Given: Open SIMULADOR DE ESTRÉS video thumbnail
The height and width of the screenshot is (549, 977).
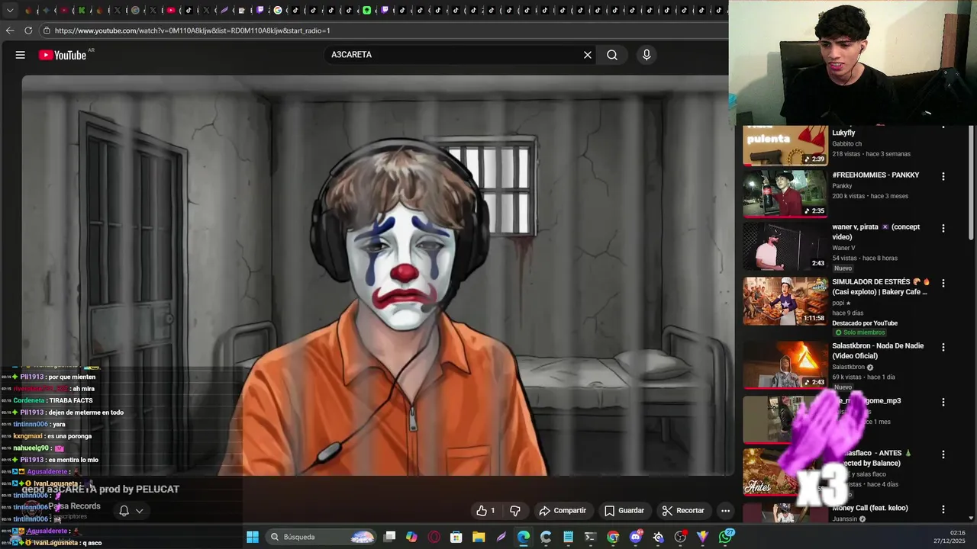Looking at the screenshot, I should [785, 301].
